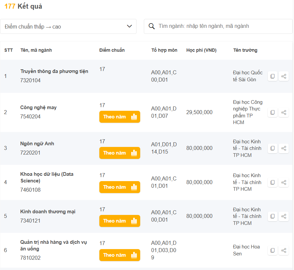Copy the Công nghệ may row
Image resolution: width=294 pixels, height=270 pixels.
[x=272, y=112]
